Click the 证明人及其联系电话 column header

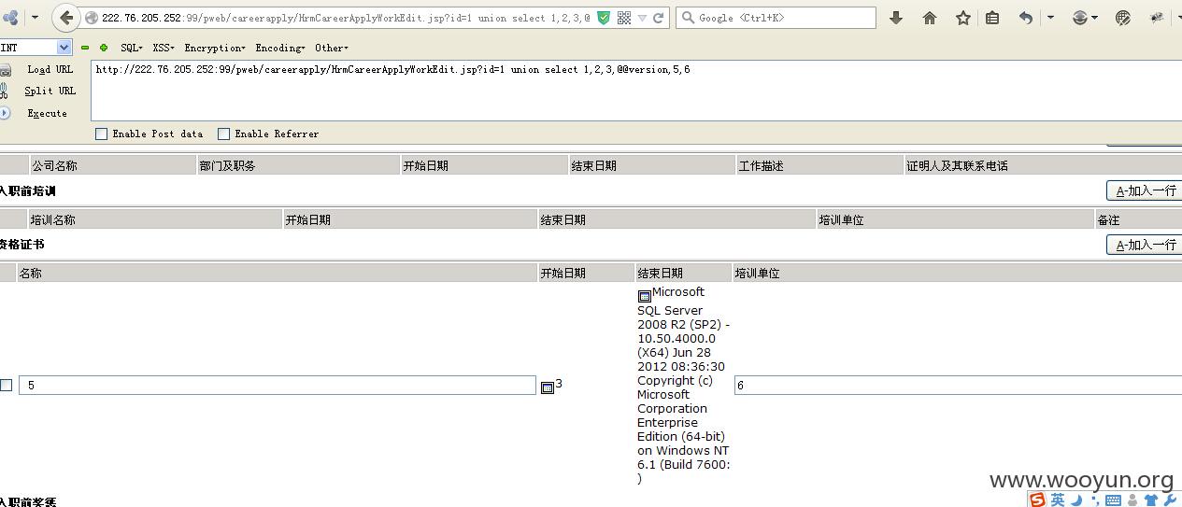point(1043,165)
